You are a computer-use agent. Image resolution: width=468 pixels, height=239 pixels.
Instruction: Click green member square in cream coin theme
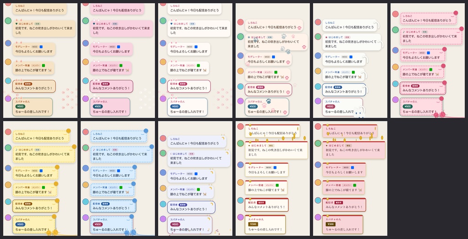(x=277, y=185)
